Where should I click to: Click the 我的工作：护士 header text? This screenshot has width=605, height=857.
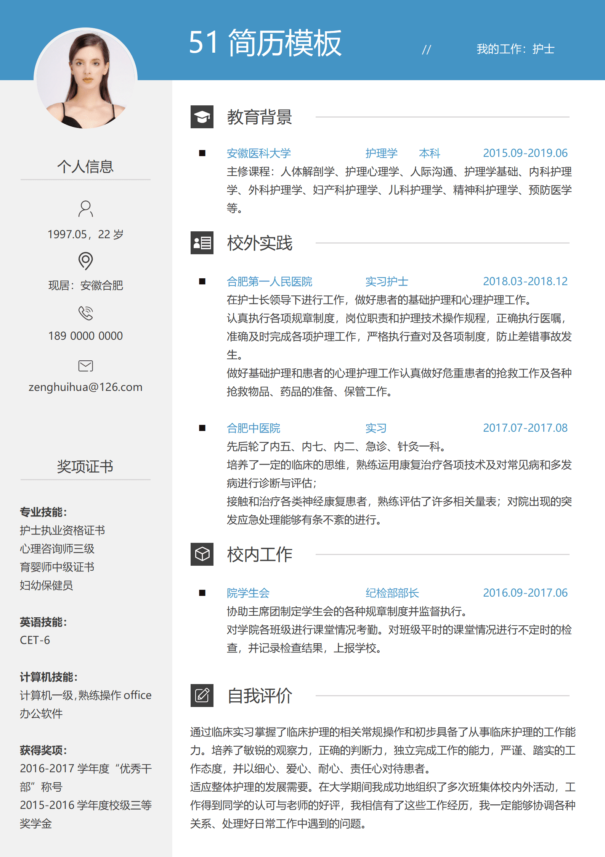click(x=515, y=49)
